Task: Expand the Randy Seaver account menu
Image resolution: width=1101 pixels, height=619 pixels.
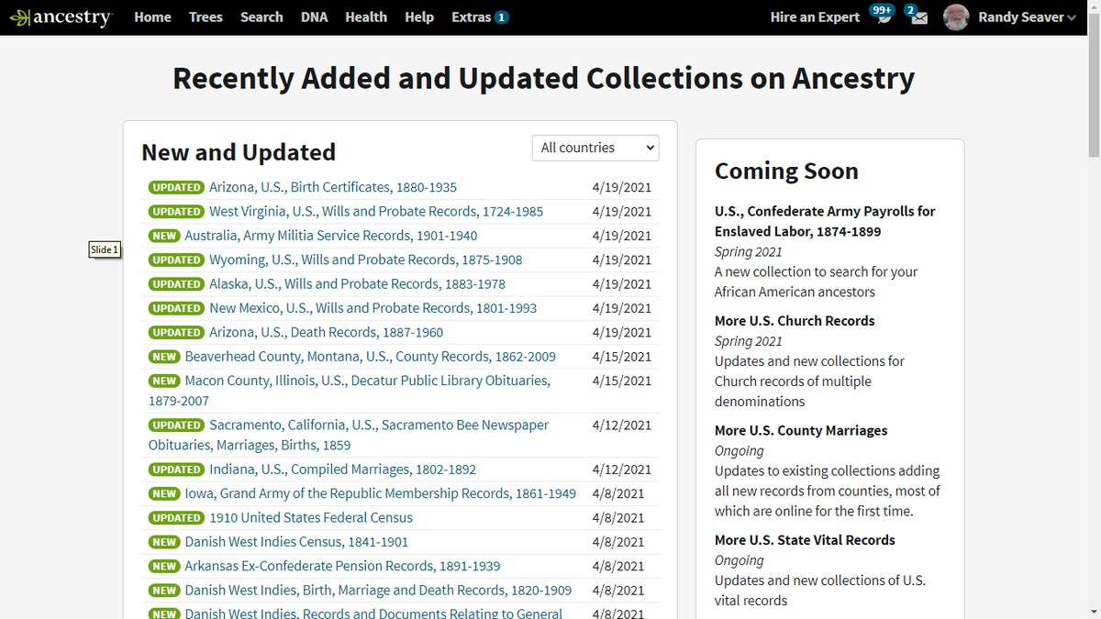Action: coord(1027,17)
